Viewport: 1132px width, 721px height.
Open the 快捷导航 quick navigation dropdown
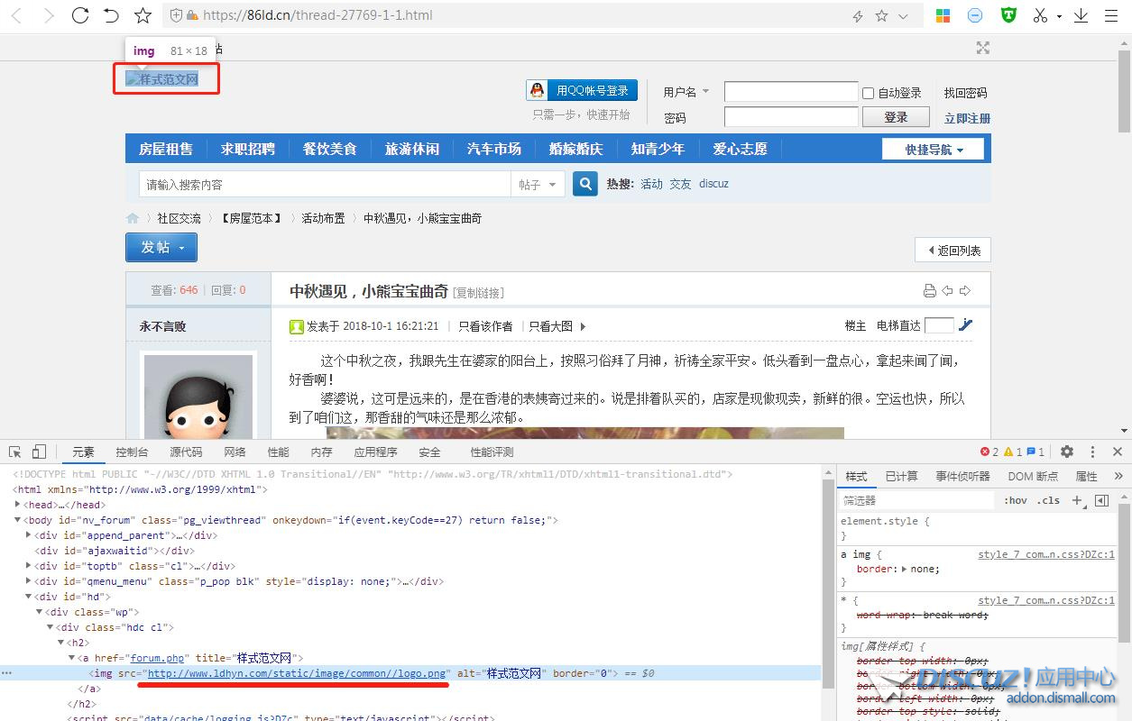tap(934, 149)
